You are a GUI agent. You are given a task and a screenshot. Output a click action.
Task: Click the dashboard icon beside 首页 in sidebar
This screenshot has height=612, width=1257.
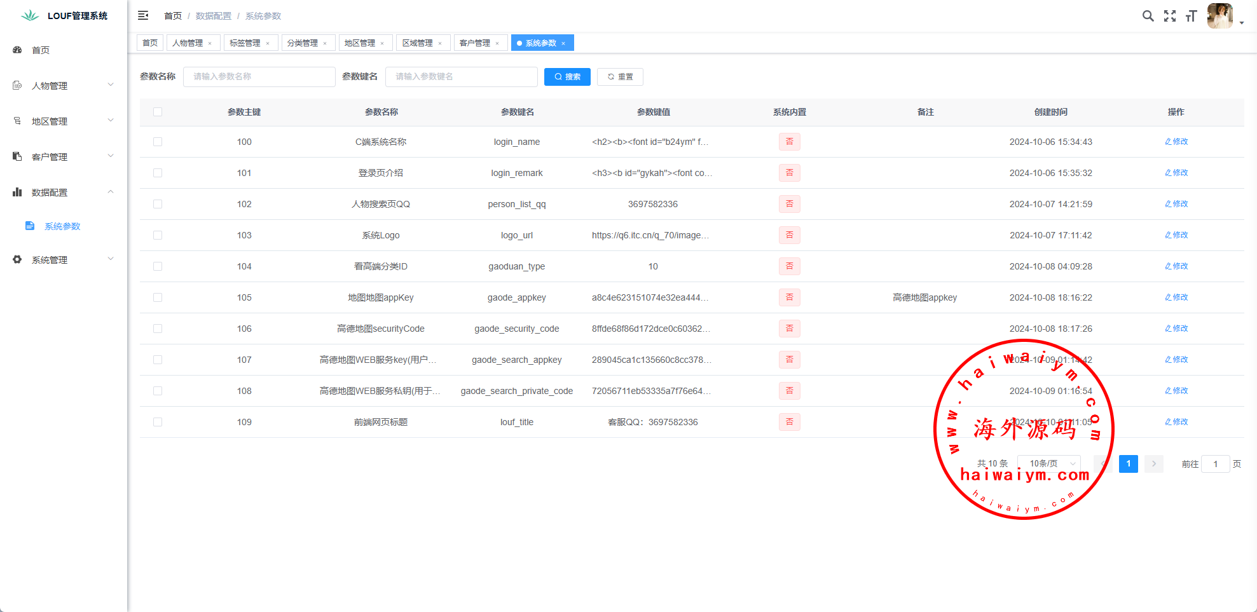point(17,50)
